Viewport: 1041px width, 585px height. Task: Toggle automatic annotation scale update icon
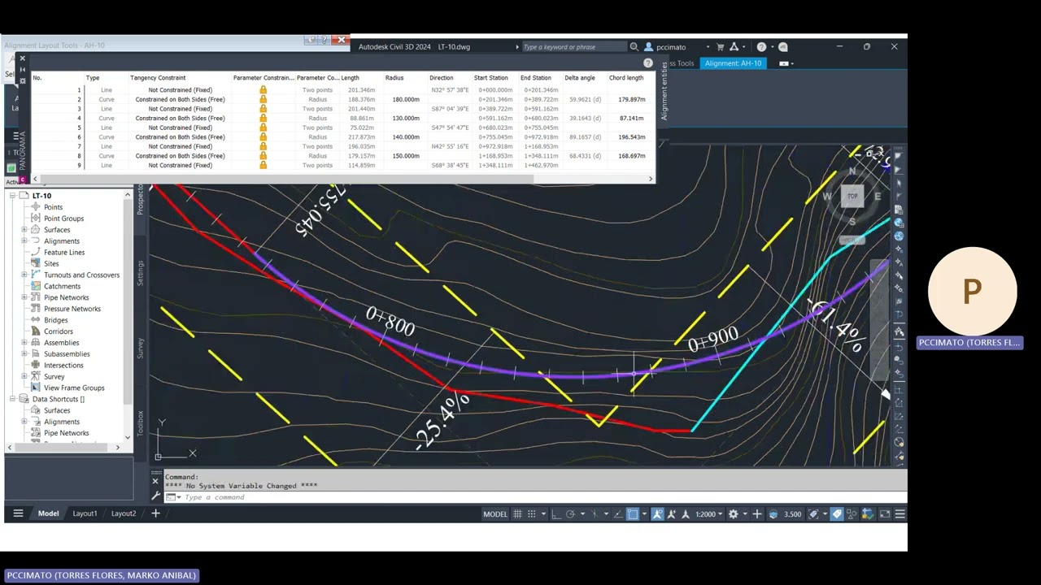[x=672, y=514]
